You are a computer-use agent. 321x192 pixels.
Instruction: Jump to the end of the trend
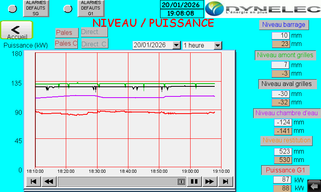point(226,182)
